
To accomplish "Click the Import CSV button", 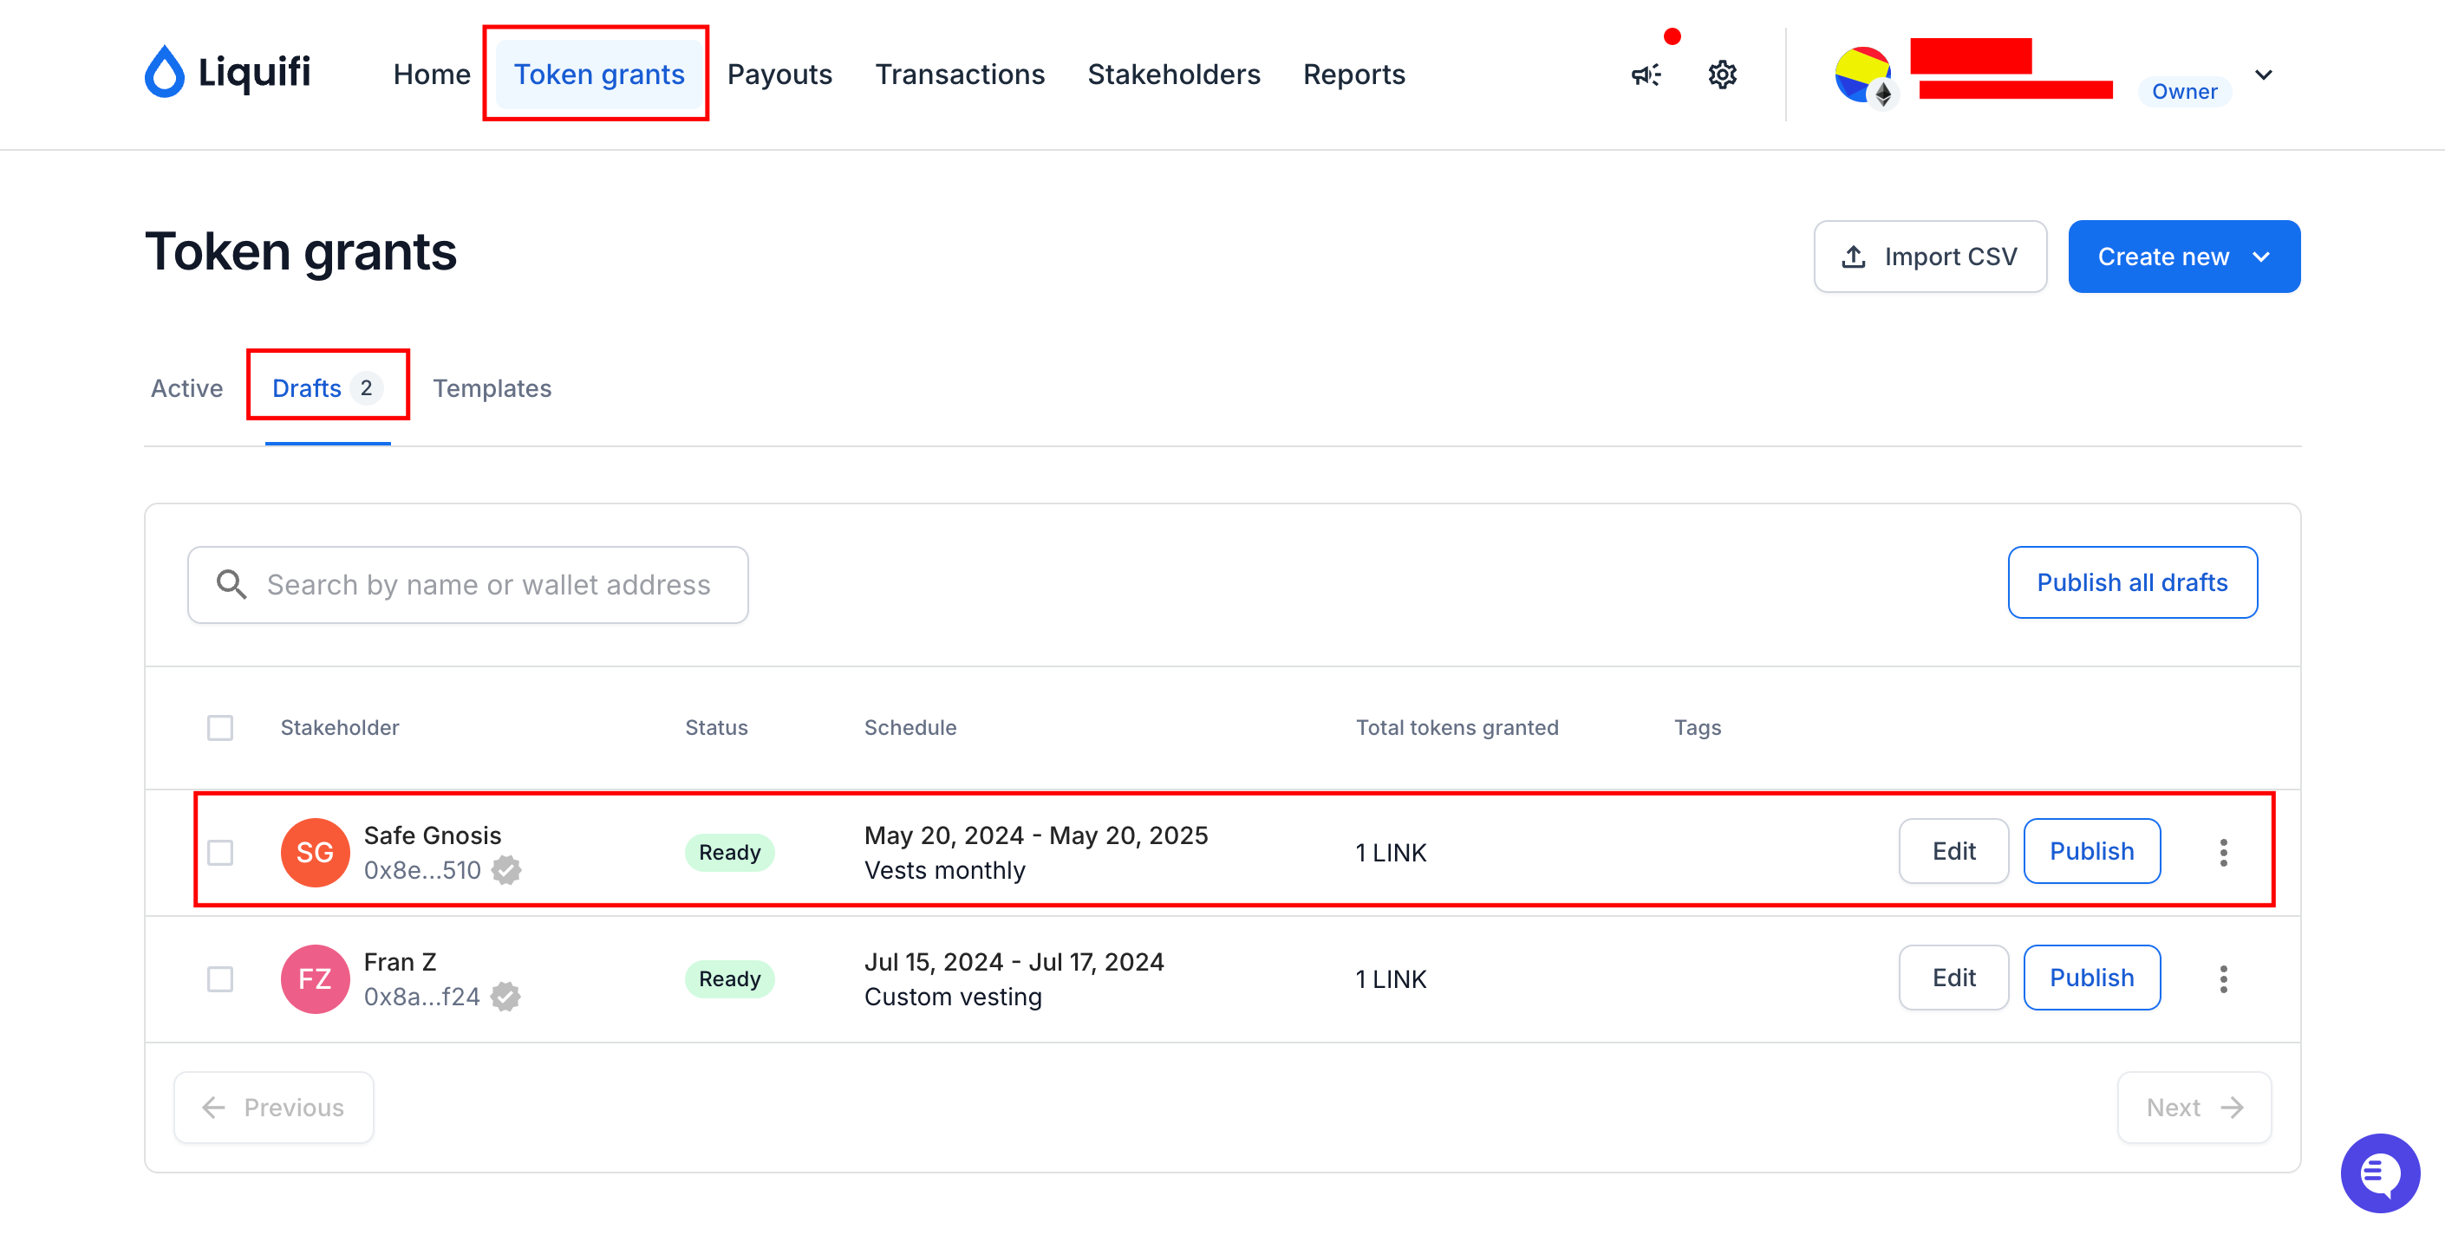I will coord(1930,257).
